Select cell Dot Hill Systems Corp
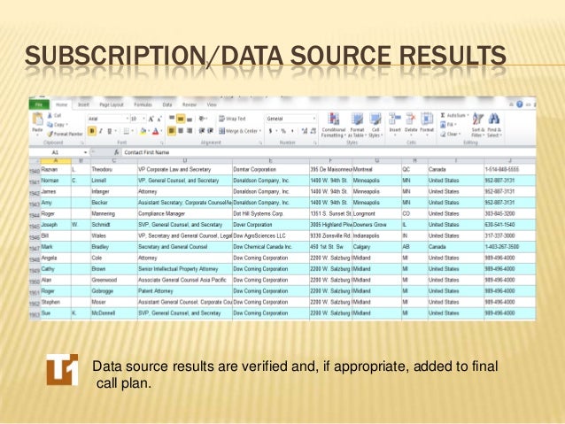565x424 pixels. pyautogui.click(x=271, y=213)
